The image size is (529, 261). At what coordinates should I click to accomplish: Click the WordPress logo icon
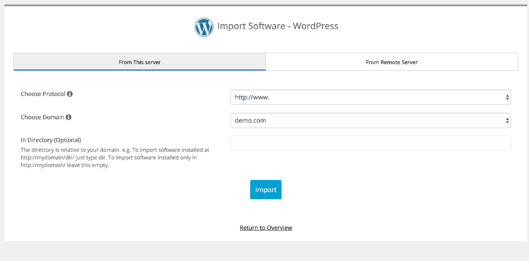click(204, 27)
